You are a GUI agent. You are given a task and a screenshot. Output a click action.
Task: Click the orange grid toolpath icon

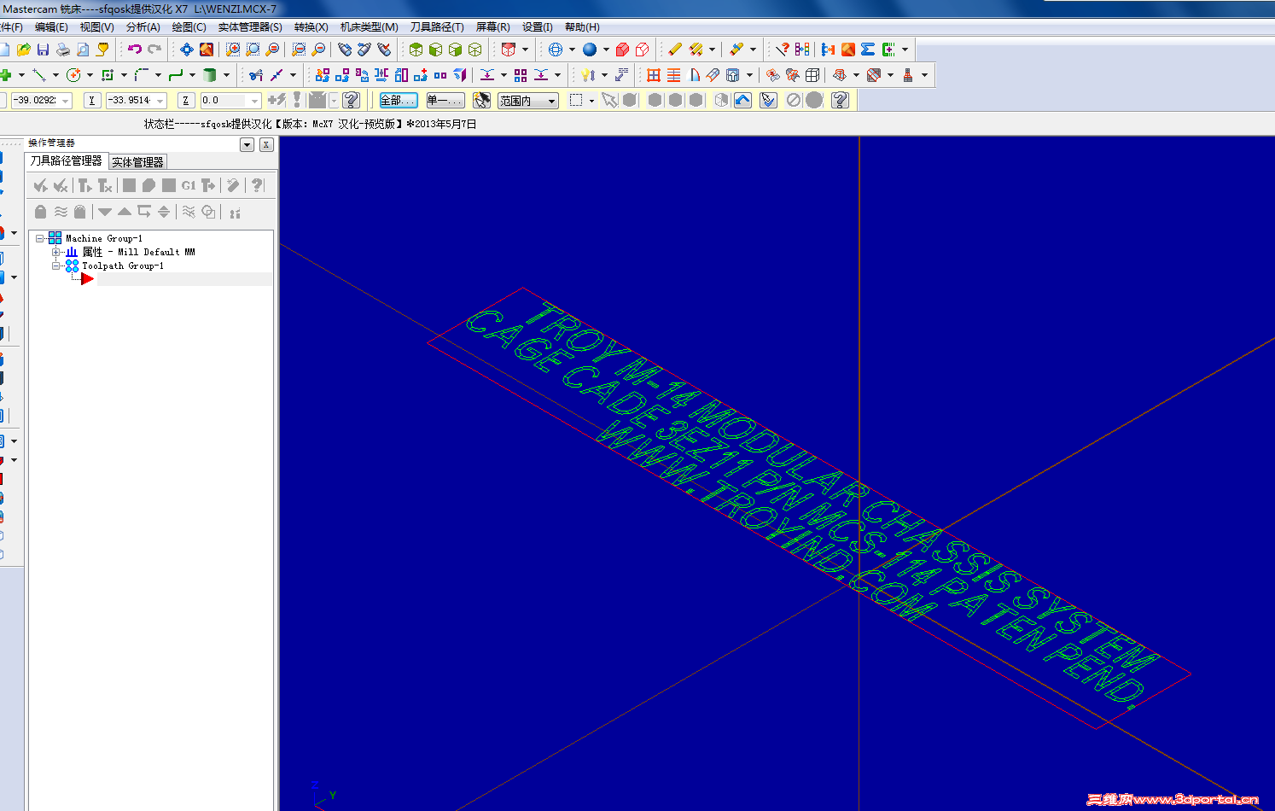[654, 75]
